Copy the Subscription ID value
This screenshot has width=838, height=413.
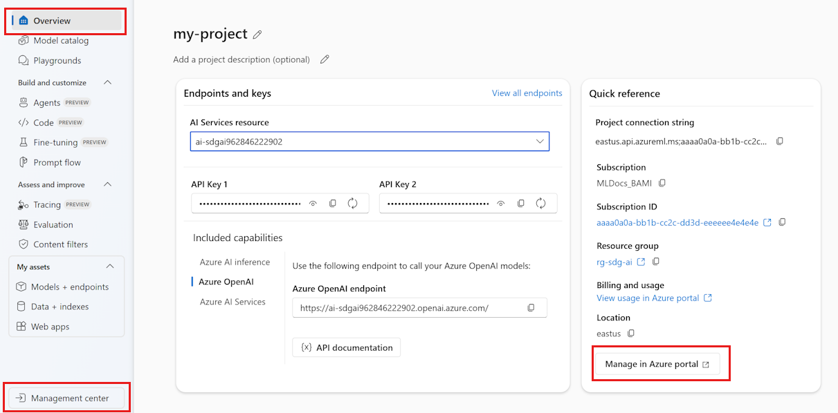coord(783,222)
